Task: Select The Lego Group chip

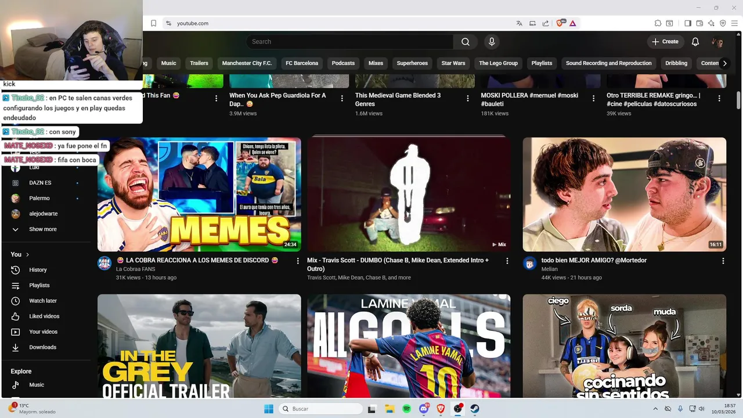Action: coord(498,63)
